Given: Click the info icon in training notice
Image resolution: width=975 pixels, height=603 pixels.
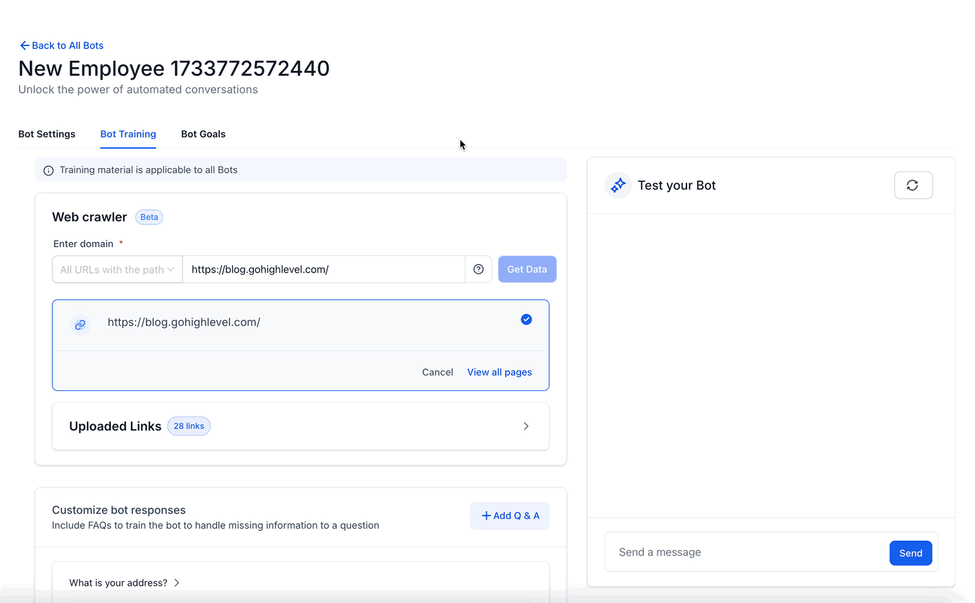Looking at the screenshot, I should [x=48, y=171].
